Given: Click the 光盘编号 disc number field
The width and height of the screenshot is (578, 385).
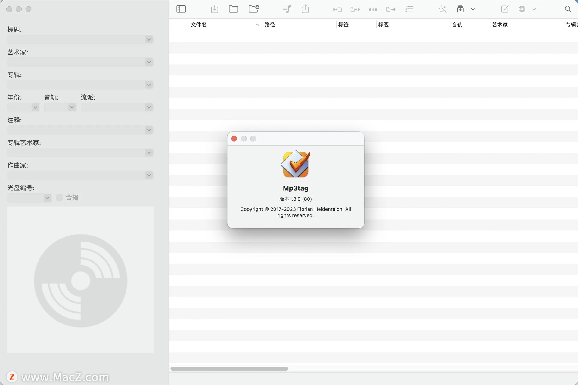Looking at the screenshot, I should [29, 198].
